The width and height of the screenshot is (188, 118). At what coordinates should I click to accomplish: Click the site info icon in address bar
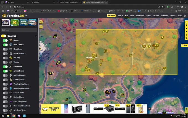point(15,7)
